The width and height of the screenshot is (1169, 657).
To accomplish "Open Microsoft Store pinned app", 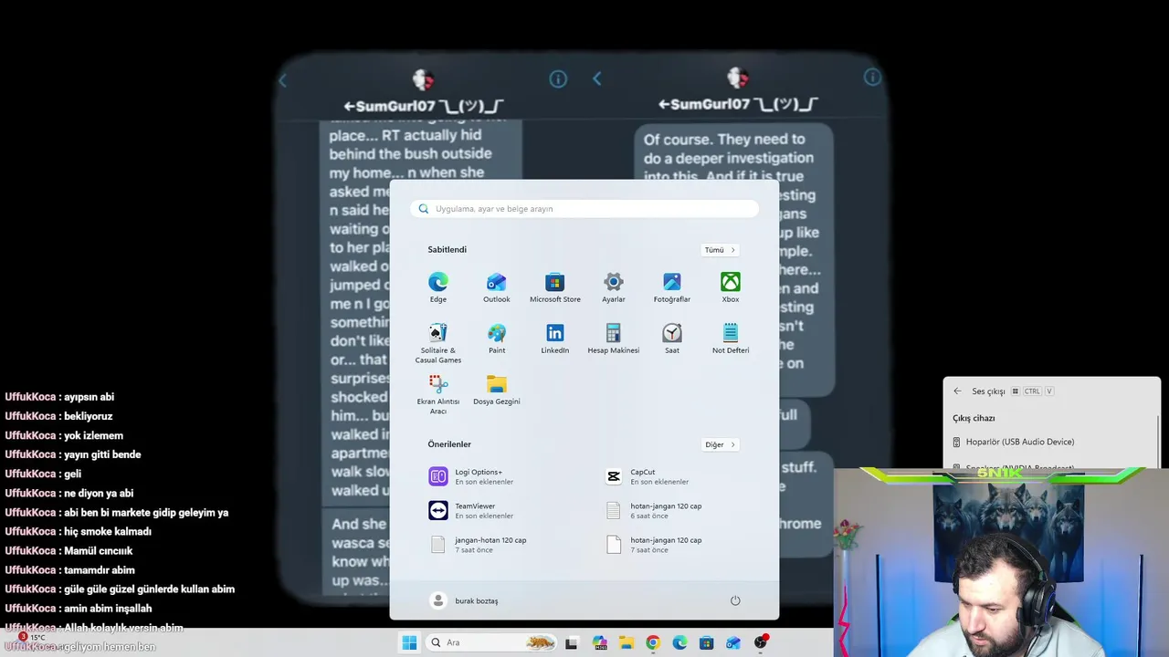I will [x=555, y=287].
